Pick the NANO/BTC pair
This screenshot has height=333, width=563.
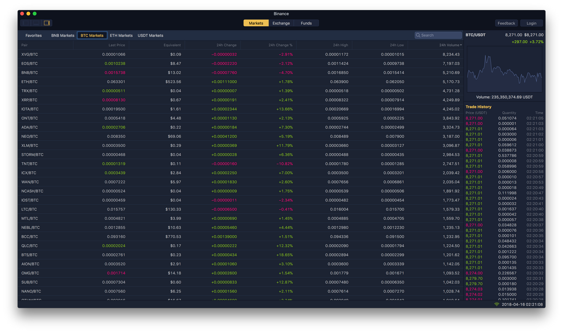[x=241, y=291]
